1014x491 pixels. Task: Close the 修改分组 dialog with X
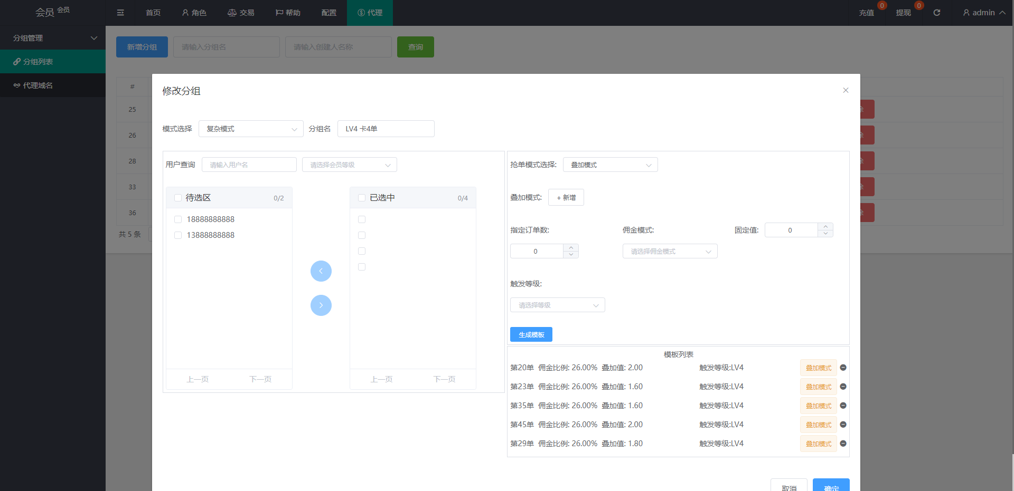pos(846,90)
